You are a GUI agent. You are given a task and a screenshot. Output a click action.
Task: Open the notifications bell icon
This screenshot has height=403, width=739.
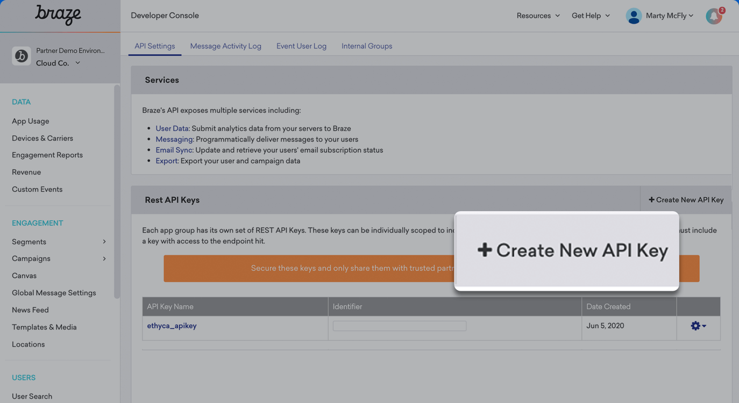pyautogui.click(x=714, y=16)
